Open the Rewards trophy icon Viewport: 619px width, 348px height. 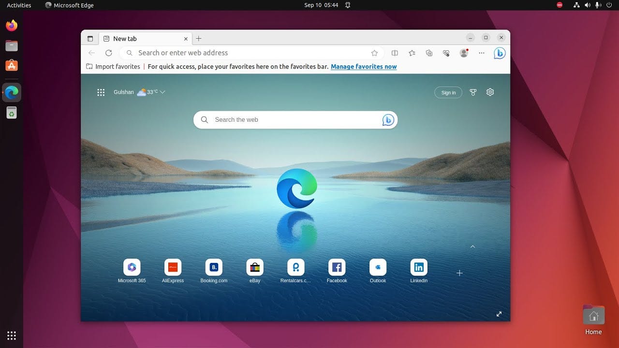point(473,92)
